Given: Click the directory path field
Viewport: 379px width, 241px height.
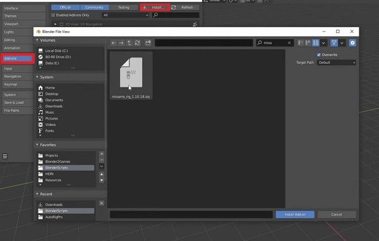Looking at the screenshot, I should [204, 43].
